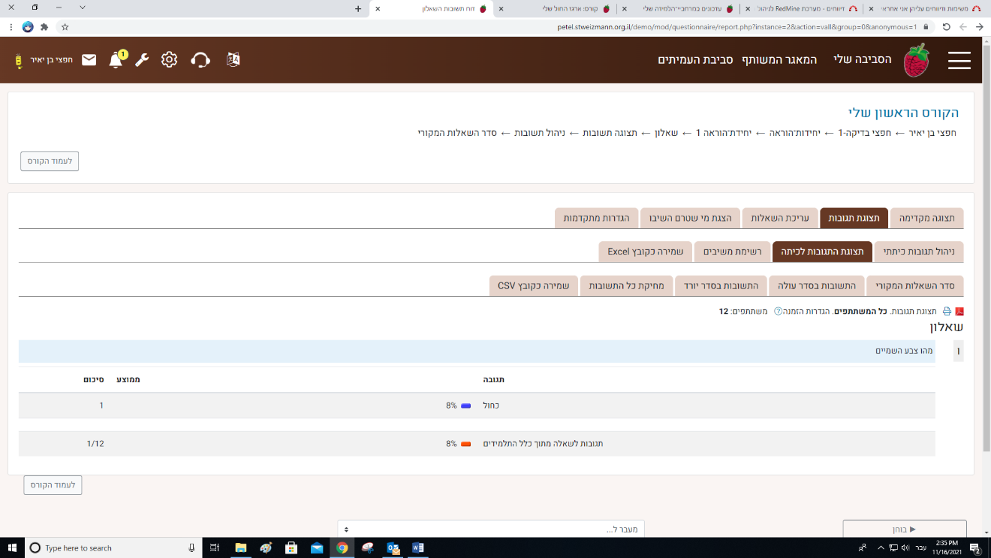Screen dimensions: 991x558
Task: Open the settings gear icon
Action: click(x=169, y=60)
